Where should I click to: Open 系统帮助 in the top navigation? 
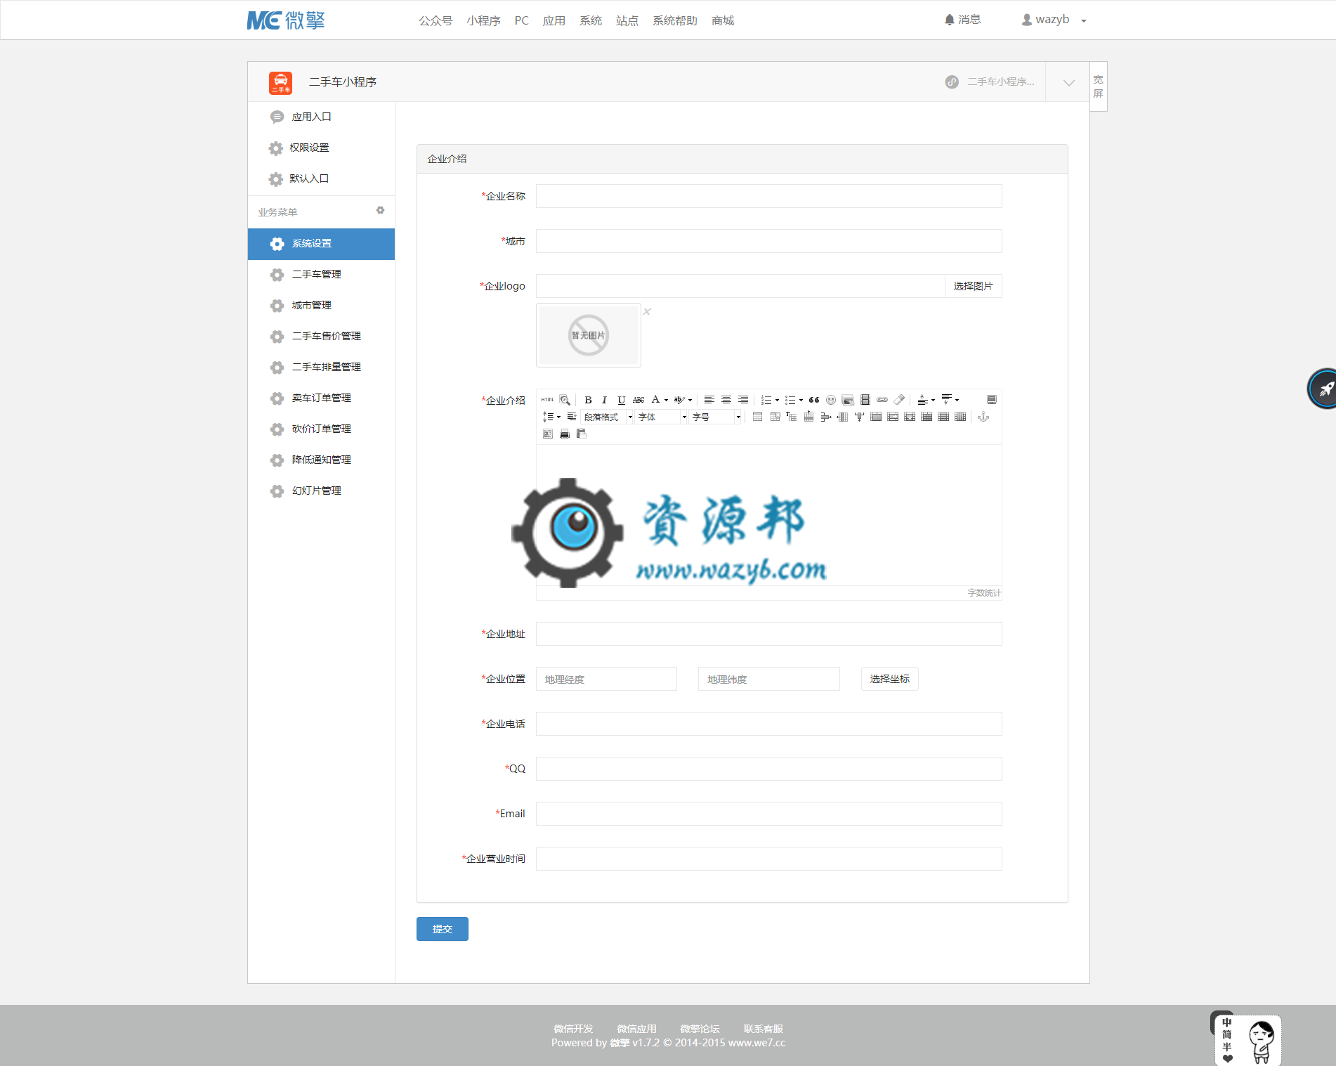pyautogui.click(x=674, y=20)
